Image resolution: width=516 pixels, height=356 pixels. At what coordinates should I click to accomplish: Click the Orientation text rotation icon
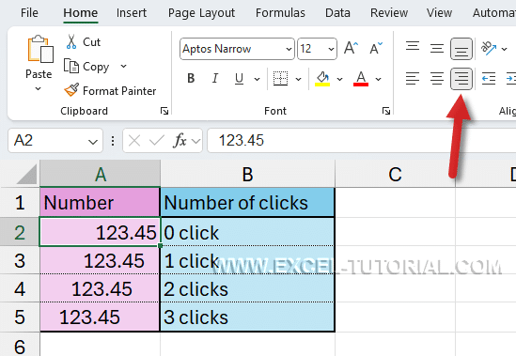pyautogui.click(x=489, y=48)
